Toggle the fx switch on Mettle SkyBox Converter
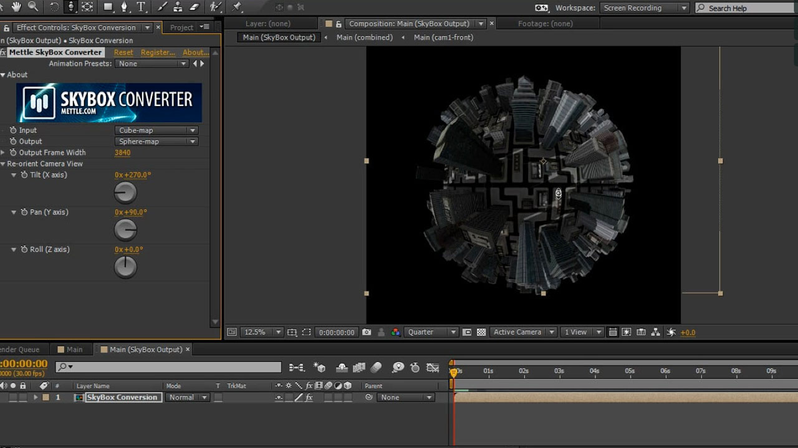This screenshot has height=448, width=798. point(3,52)
